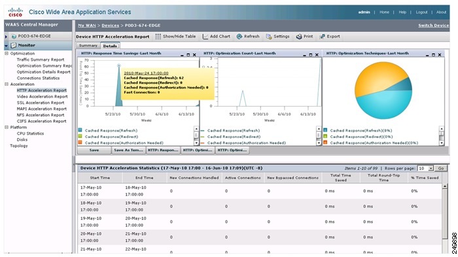Open SSL Acceleration Report
Screen dimensions: 458x257
(41, 103)
